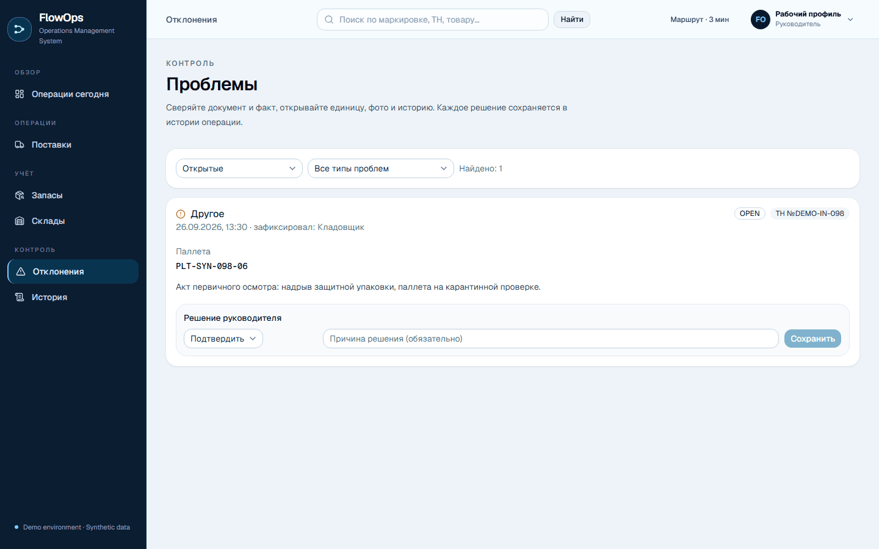Click the alert icon next to Другое
Screen dimensions: 879x549
181,214
